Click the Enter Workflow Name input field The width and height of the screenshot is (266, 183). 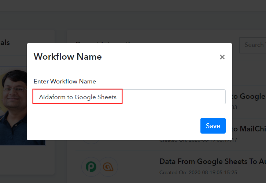(x=130, y=97)
